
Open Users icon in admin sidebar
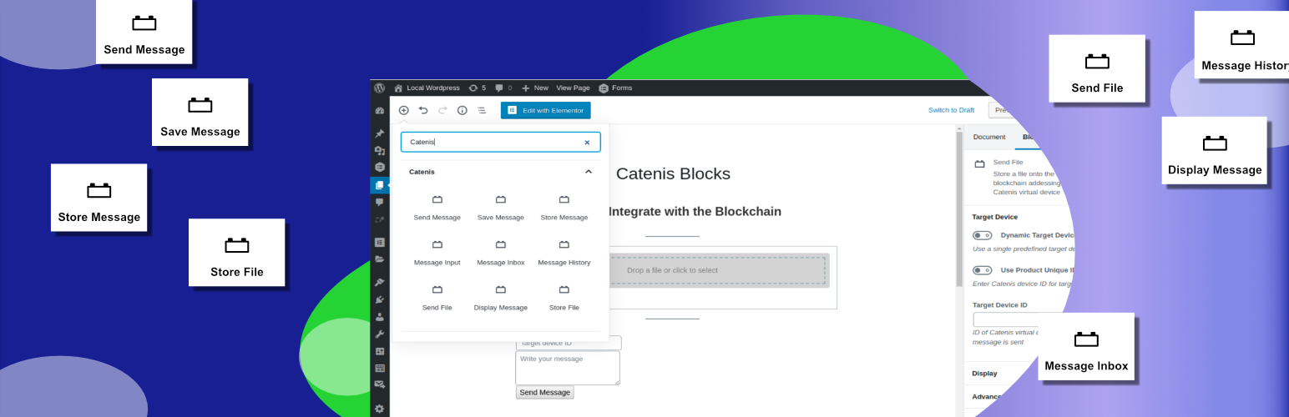coord(379,317)
